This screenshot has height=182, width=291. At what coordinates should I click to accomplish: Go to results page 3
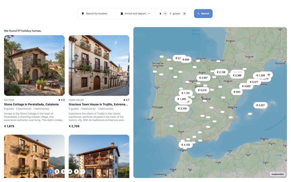point(63,172)
